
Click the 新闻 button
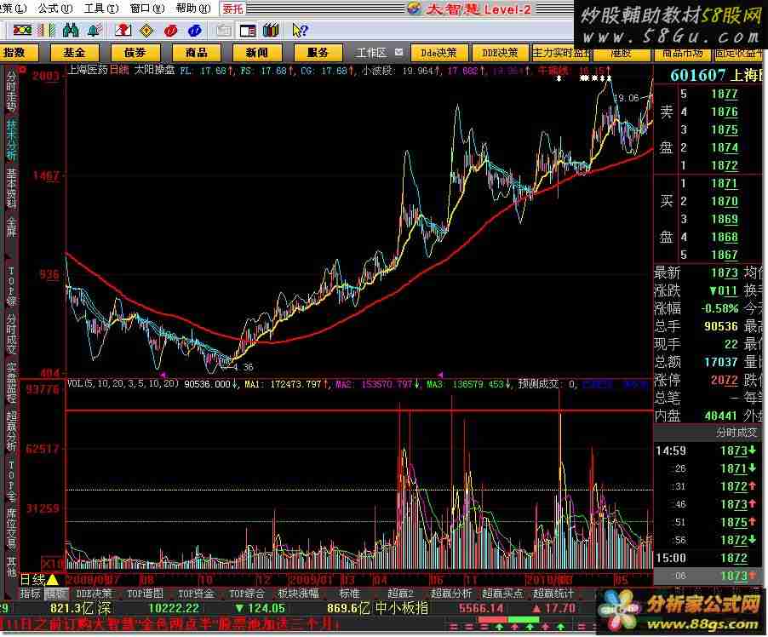click(256, 53)
